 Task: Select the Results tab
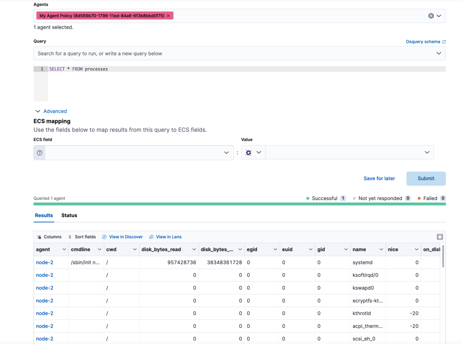click(44, 215)
